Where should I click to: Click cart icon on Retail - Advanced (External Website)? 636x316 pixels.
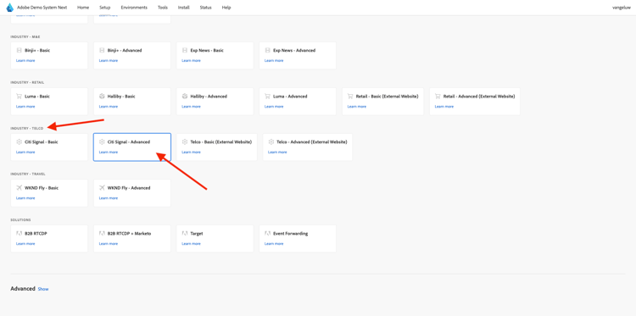438,97
